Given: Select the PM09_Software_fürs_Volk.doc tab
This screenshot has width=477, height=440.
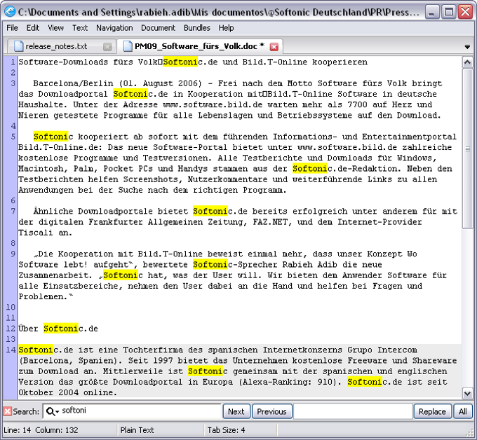Looking at the screenshot, I should (199, 46).
